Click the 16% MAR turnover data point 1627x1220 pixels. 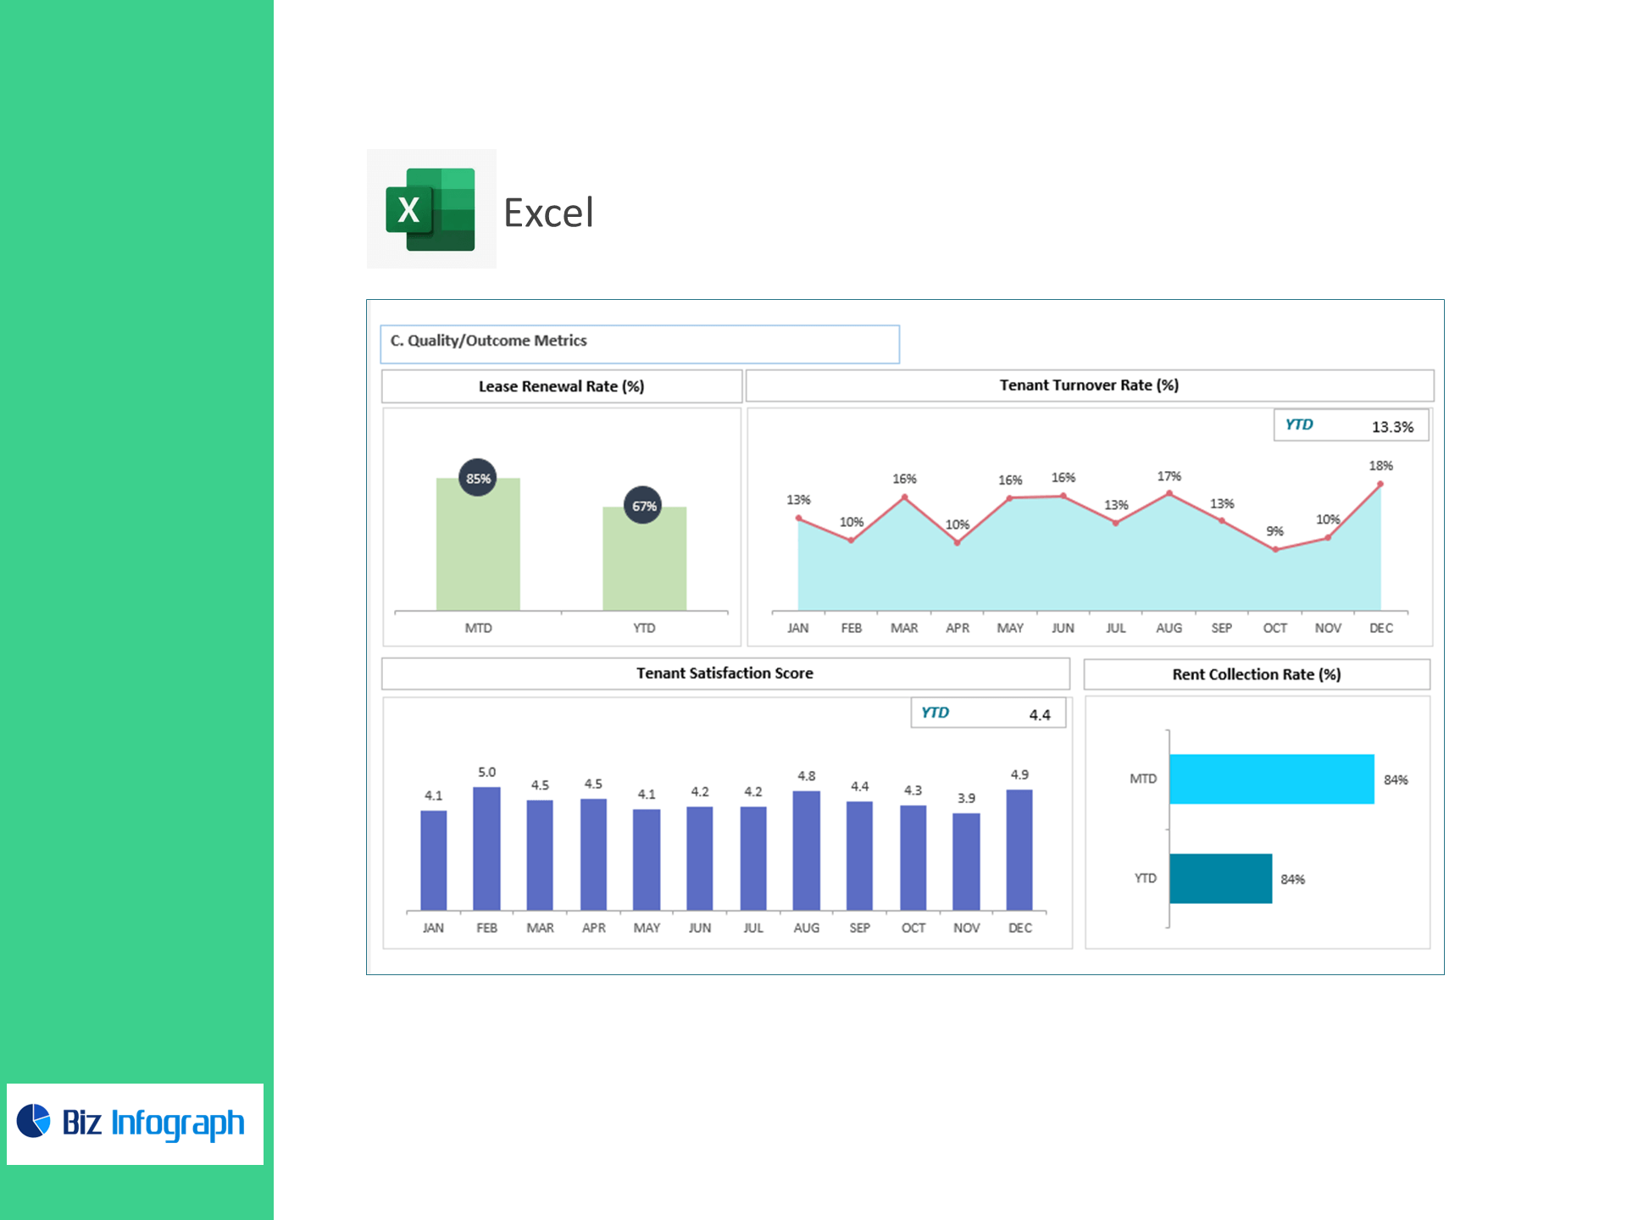tap(904, 497)
